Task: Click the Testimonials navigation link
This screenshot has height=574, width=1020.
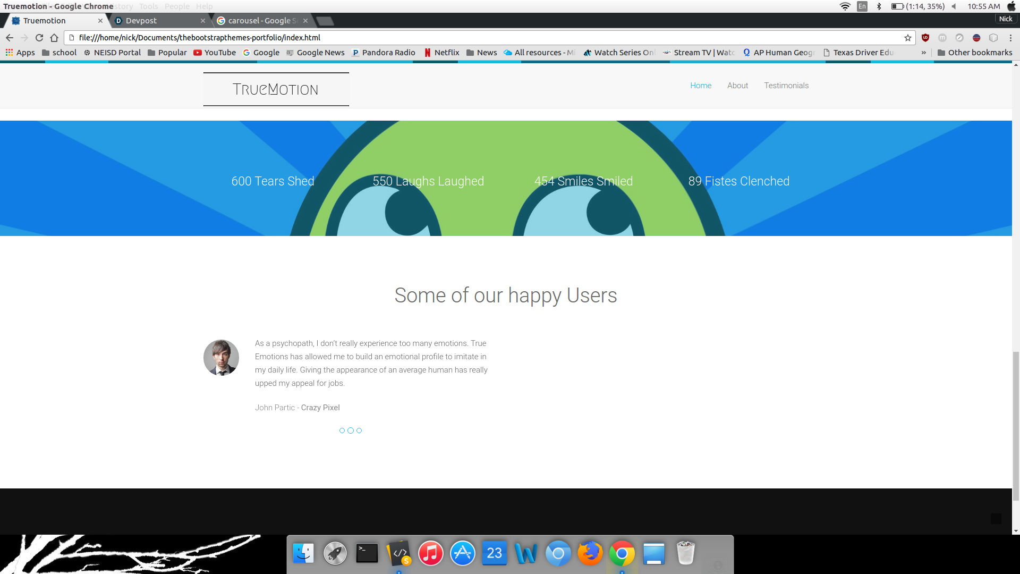Action: 786,86
